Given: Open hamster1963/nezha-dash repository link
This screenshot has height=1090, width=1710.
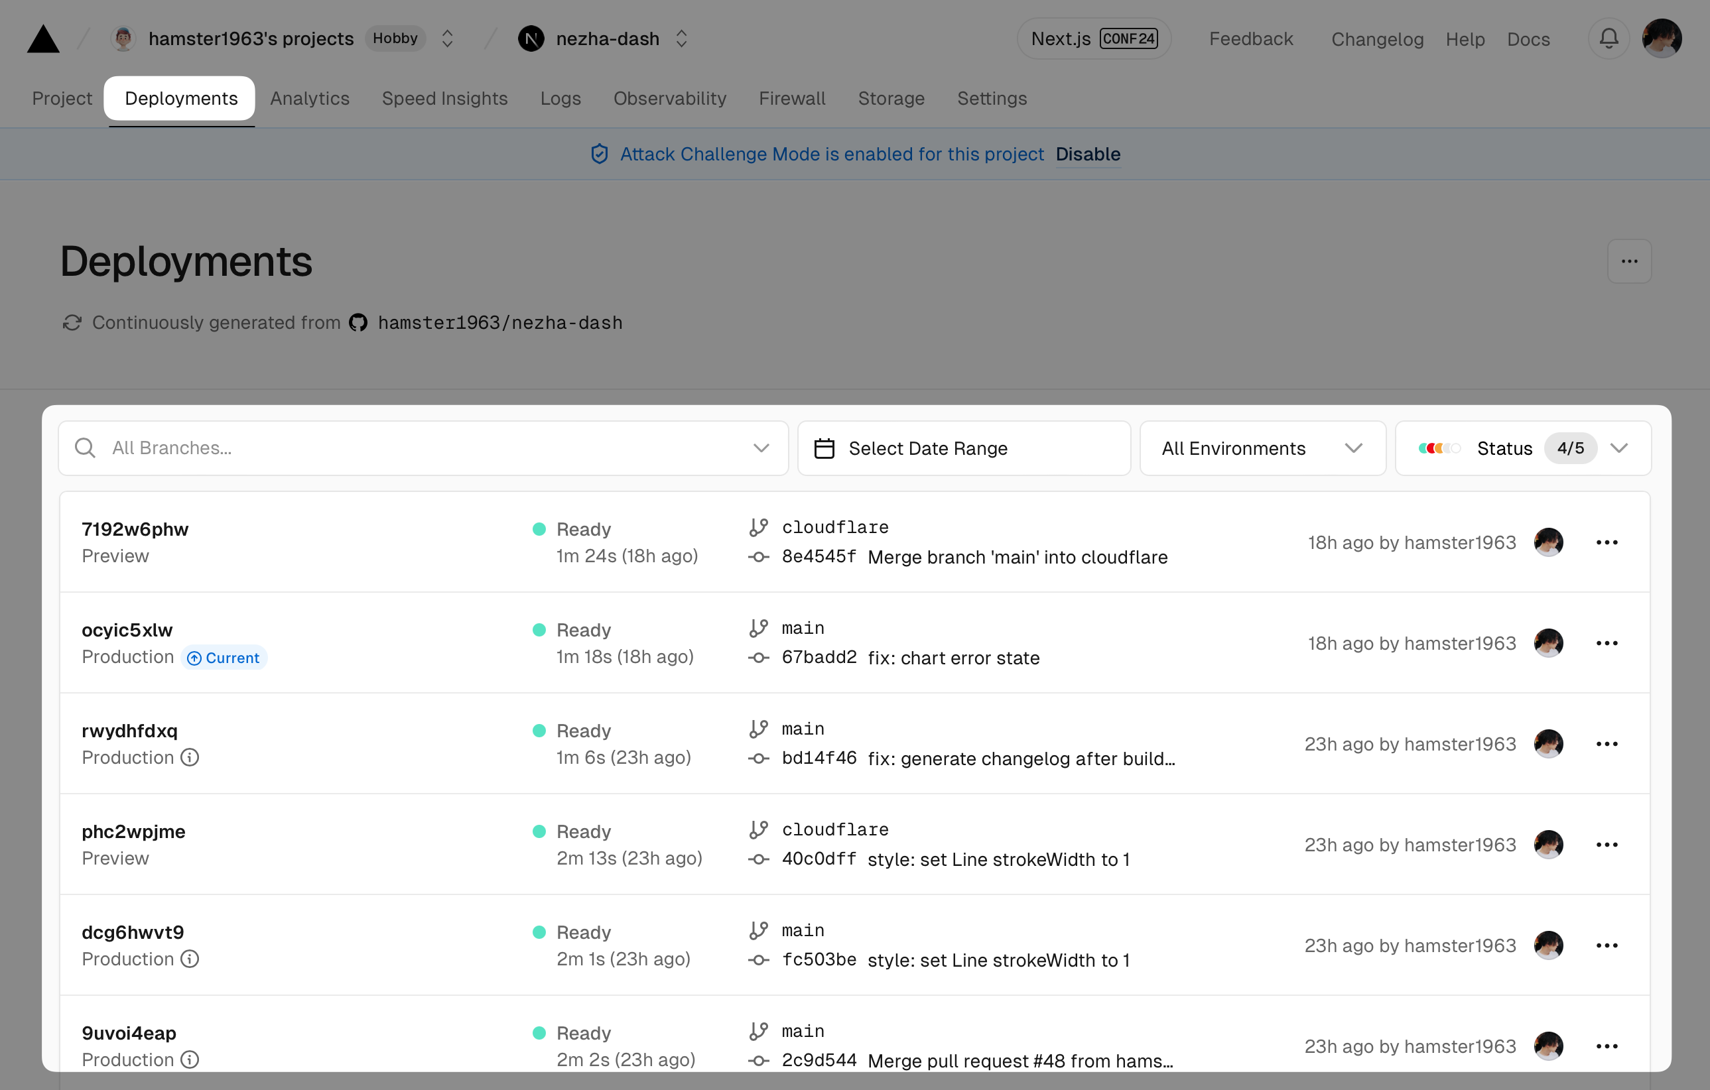Looking at the screenshot, I should [x=500, y=323].
